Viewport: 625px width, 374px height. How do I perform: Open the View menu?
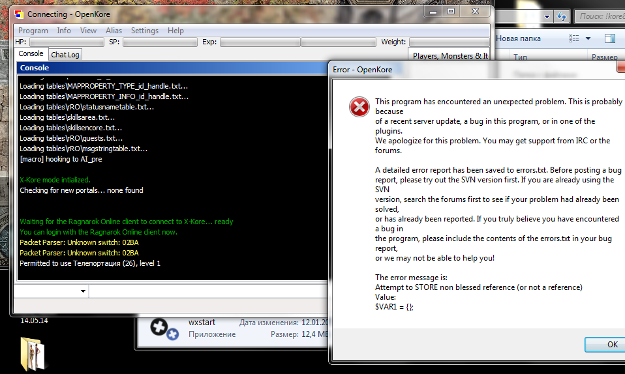(88, 31)
